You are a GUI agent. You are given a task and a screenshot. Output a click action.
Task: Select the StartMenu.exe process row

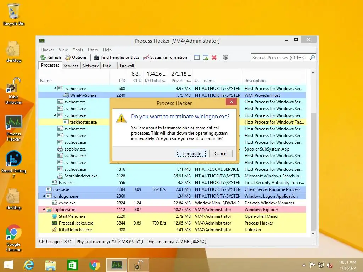pyautogui.click(x=172, y=216)
